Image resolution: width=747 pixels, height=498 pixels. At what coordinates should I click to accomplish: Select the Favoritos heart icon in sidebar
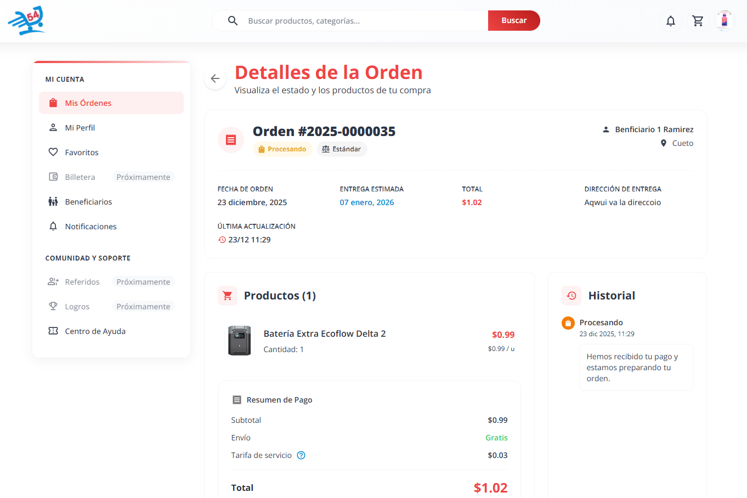point(53,152)
